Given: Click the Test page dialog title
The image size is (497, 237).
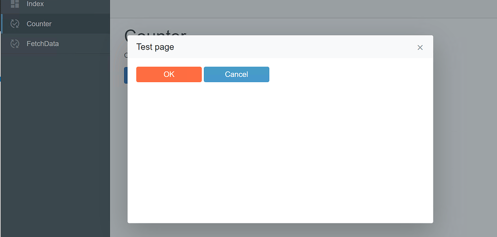Looking at the screenshot, I should (x=155, y=47).
